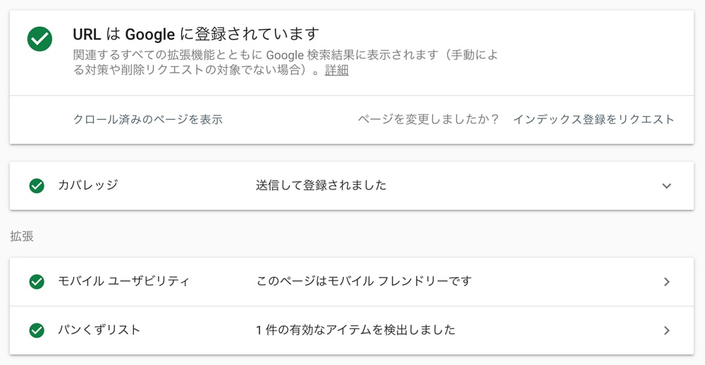Select the モバイル ユーザビリティ row label

[x=123, y=281]
